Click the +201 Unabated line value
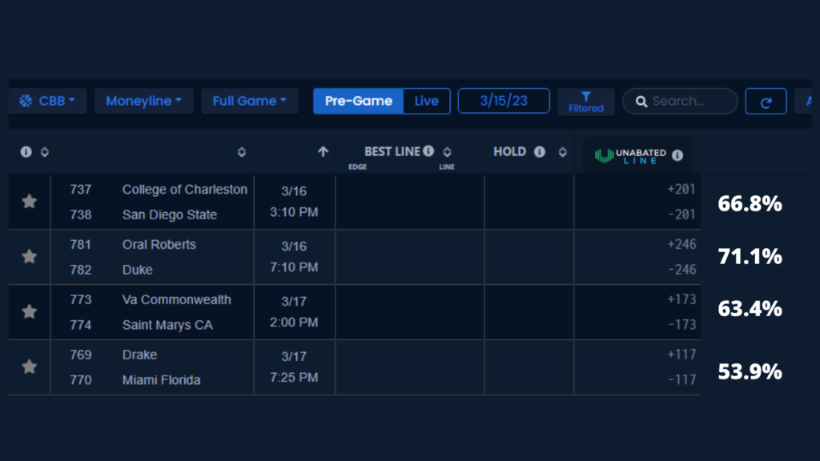 coord(681,189)
